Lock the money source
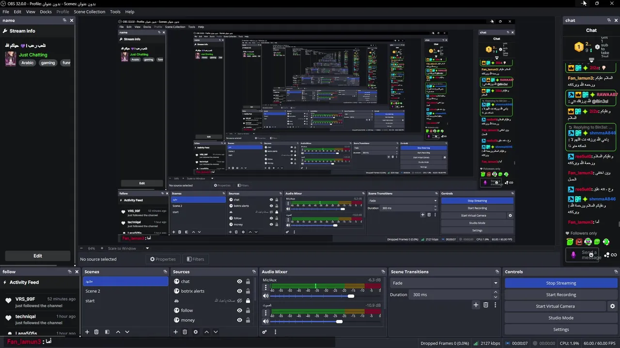 pyautogui.click(x=248, y=320)
